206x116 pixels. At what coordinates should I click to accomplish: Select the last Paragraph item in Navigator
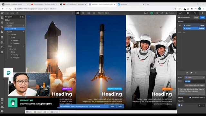(x=16, y=58)
